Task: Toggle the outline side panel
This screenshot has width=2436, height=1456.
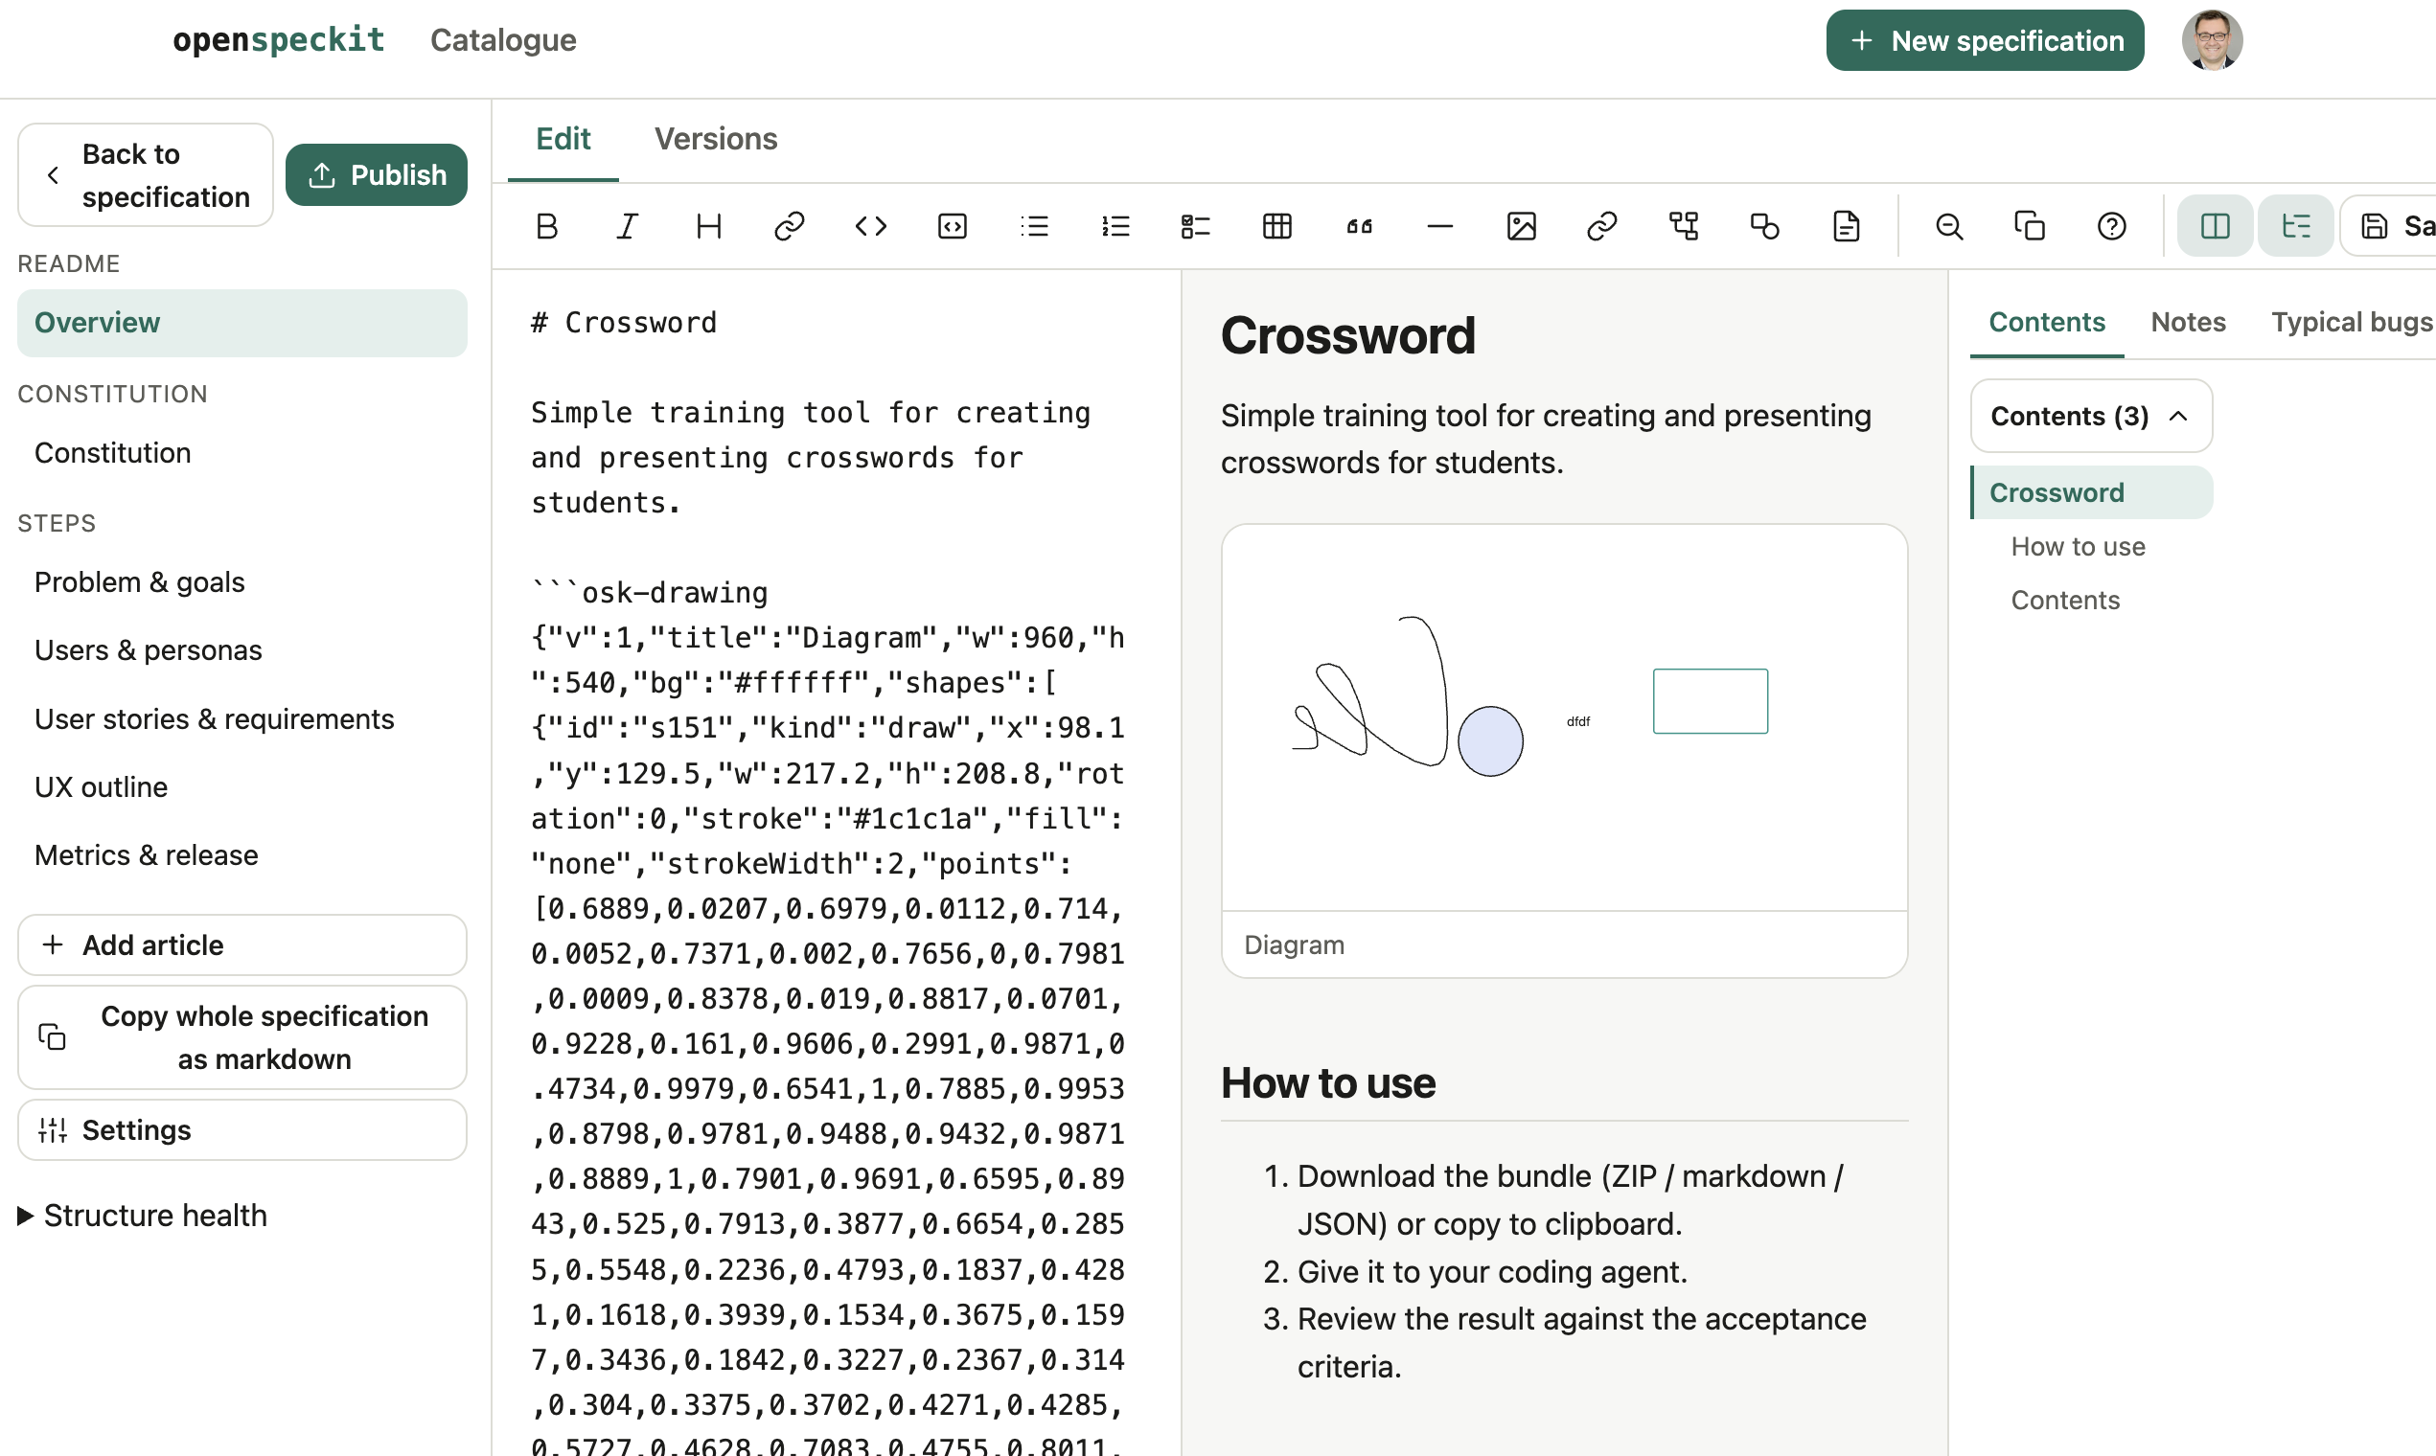Action: pyautogui.click(x=2296, y=227)
